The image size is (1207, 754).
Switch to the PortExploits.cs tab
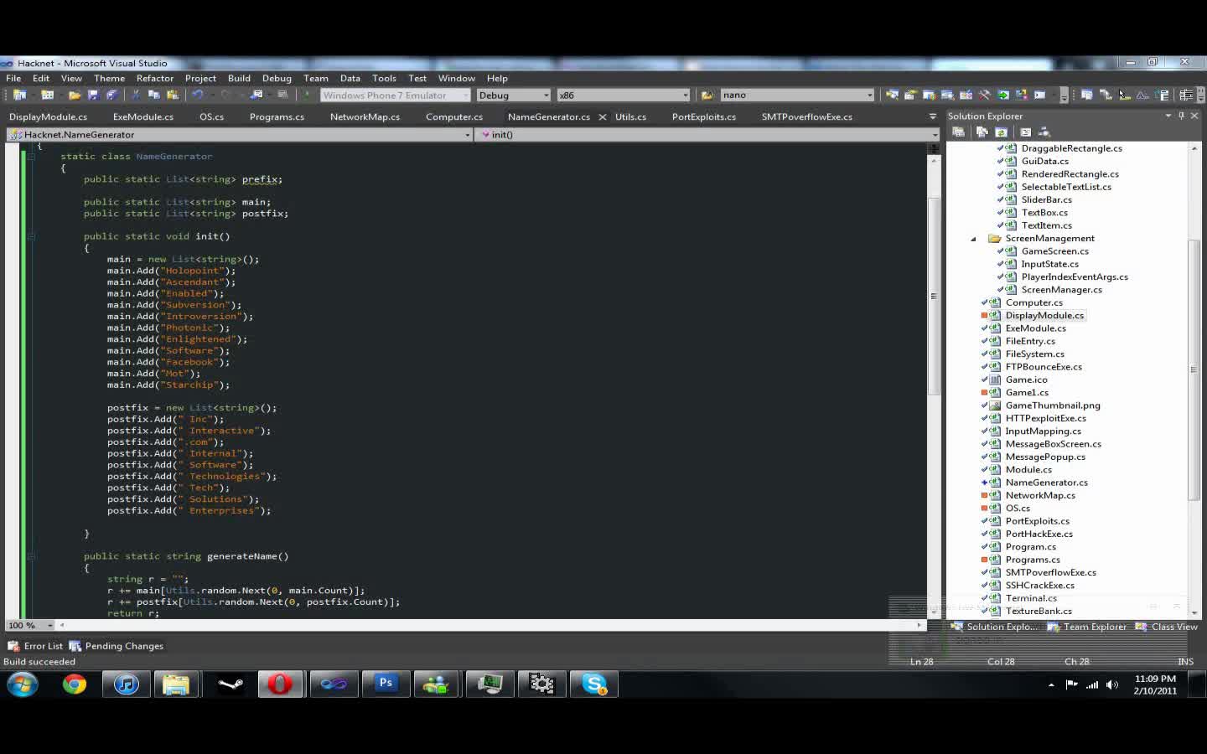tap(703, 116)
